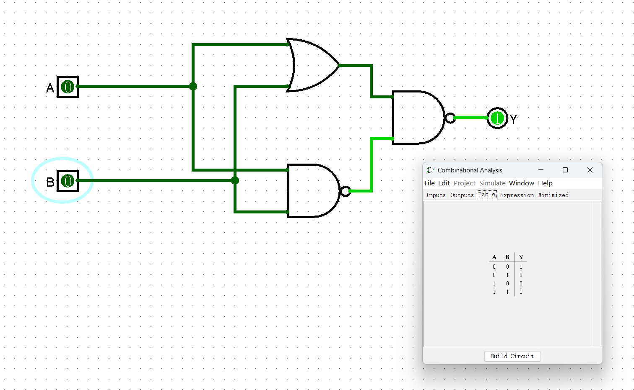Open the Window menu
The height and width of the screenshot is (390, 634).
[x=521, y=183]
